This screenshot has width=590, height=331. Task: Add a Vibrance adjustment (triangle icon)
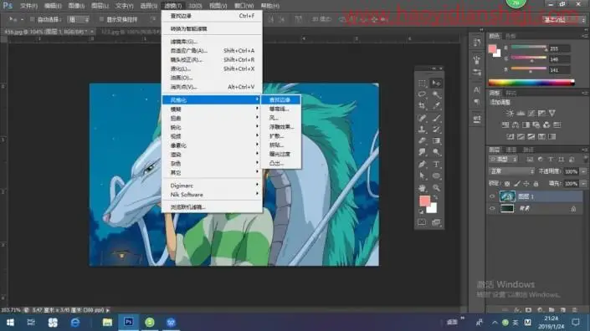point(552,113)
